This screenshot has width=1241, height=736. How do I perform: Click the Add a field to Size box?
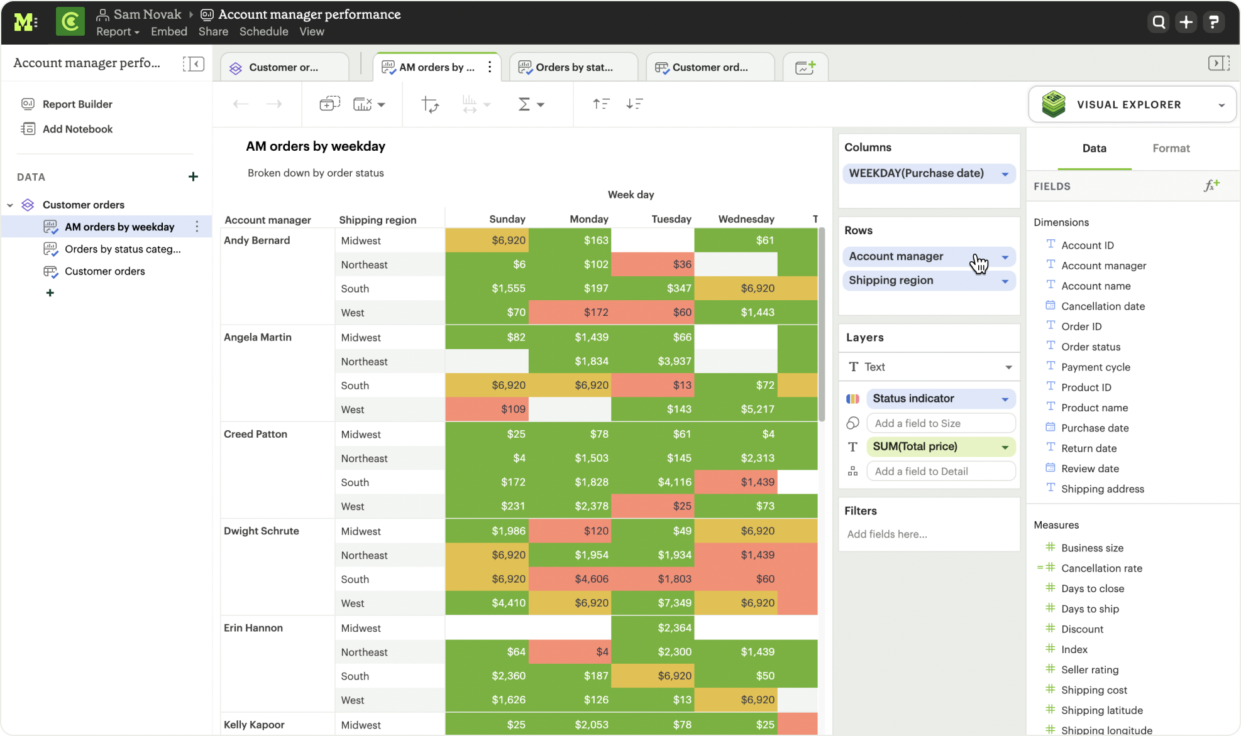tap(940, 423)
